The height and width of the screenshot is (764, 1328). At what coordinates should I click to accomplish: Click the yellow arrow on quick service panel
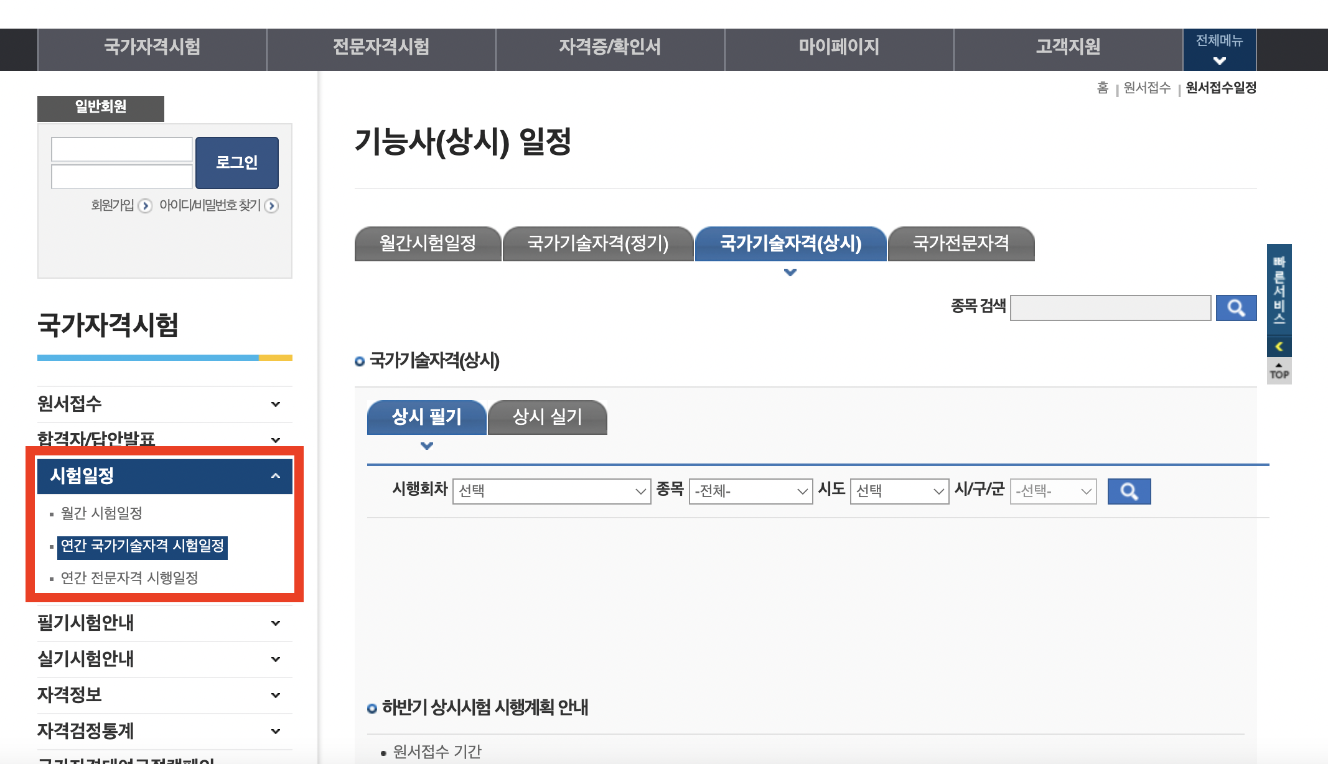pyautogui.click(x=1279, y=347)
